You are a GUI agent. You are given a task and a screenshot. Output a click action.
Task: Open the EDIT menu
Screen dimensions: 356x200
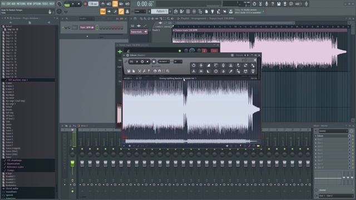(x=9, y=4)
